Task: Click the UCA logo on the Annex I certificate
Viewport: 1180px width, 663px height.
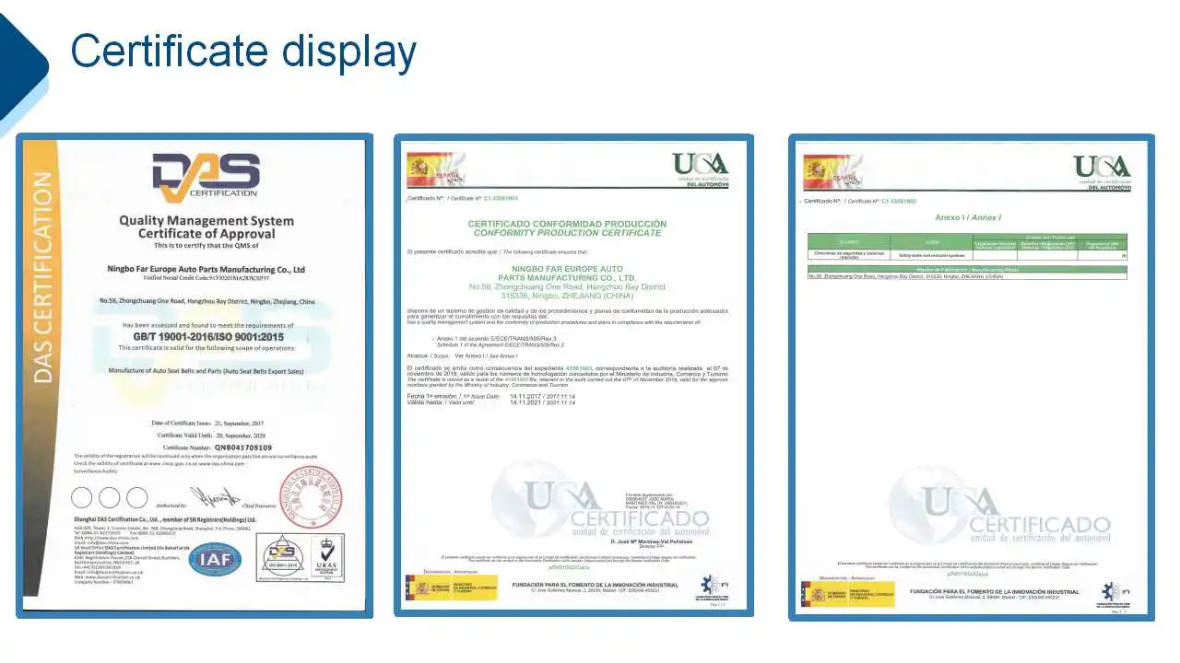Action: tap(1101, 172)
